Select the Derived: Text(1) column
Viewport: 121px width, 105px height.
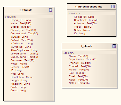pyautogui.click(x=20, y=67)
